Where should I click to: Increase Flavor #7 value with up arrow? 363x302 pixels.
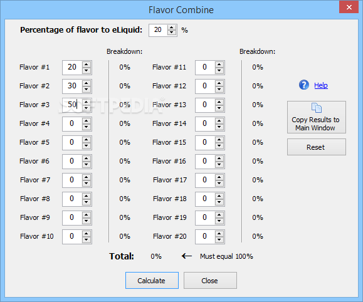tap(87, 177)
